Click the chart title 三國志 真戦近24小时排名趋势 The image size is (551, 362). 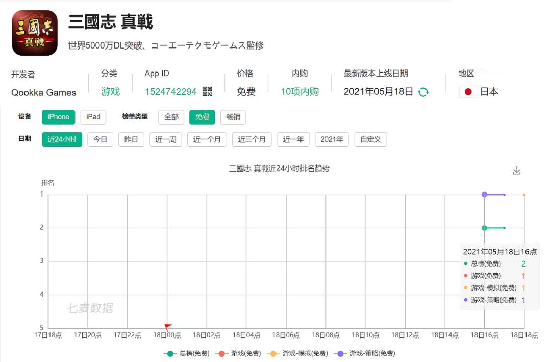coord(280,168)
